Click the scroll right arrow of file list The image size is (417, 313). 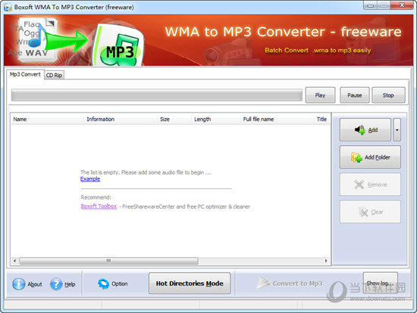pos(326,261)
